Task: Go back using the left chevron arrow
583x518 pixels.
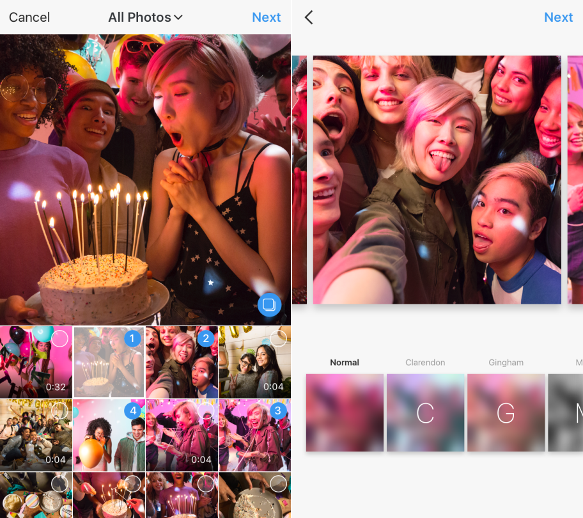Action: click(309, 17)
